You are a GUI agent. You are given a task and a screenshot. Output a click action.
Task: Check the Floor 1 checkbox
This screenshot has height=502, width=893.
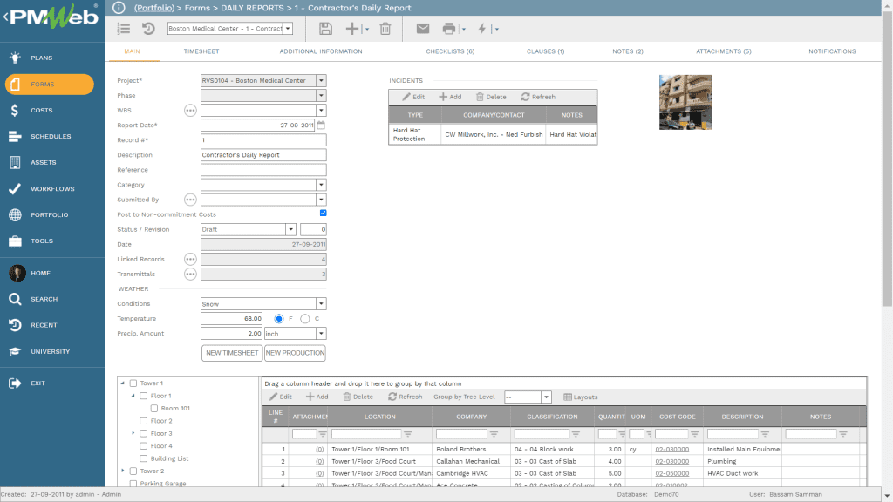(x=144, y=396)
